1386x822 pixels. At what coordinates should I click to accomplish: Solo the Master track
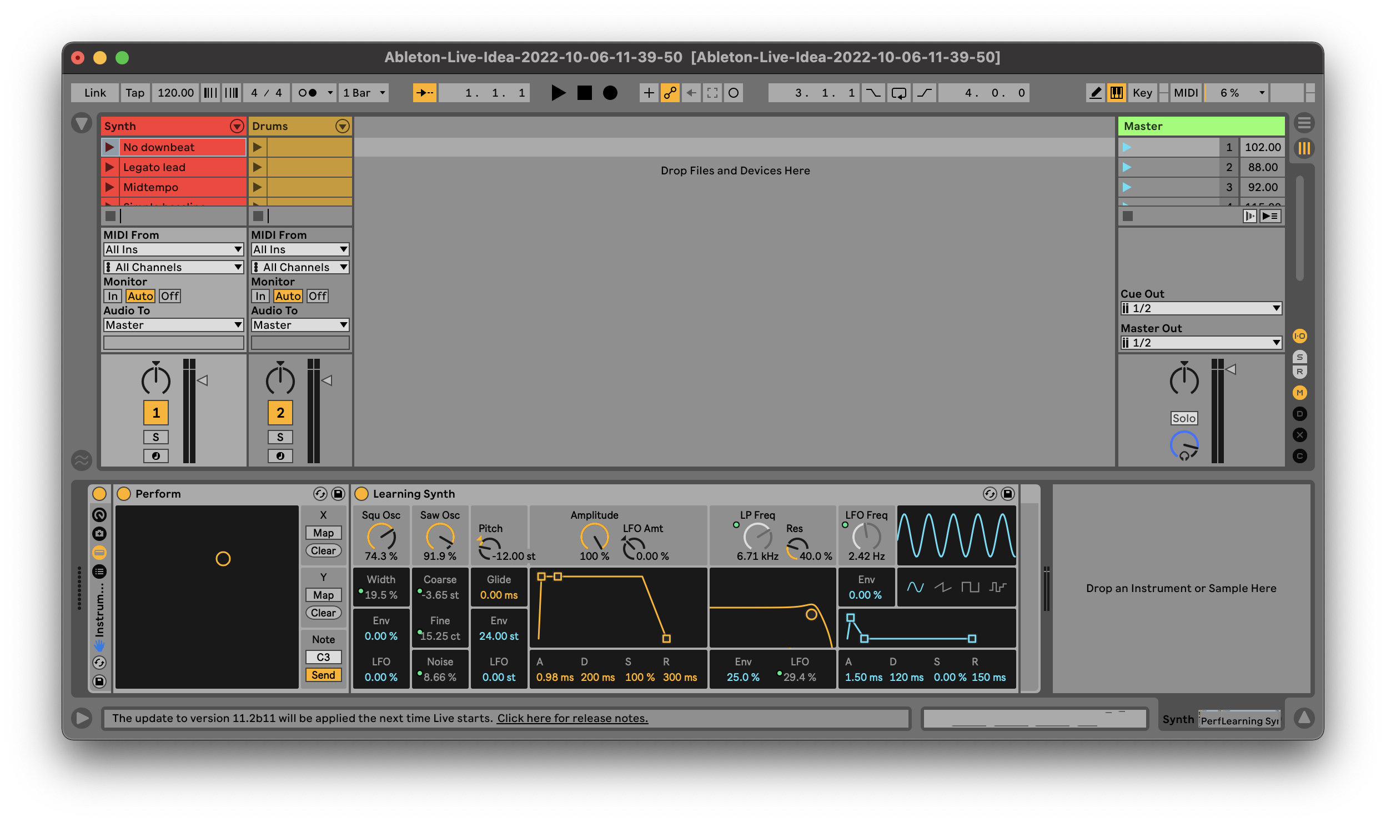(1183, 418)
